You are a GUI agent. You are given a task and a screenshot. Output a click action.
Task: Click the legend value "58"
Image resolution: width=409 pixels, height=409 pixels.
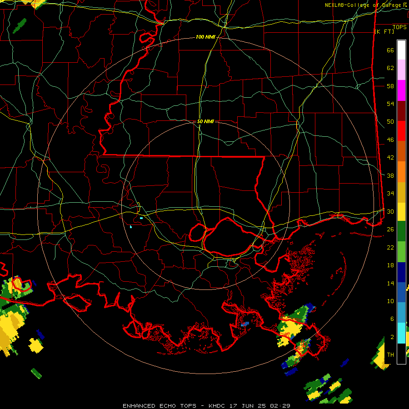pos(390,86)
